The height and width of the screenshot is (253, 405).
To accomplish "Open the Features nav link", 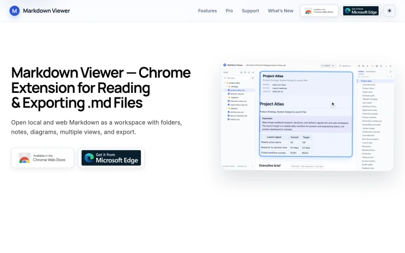I will [x=208, y=11].
